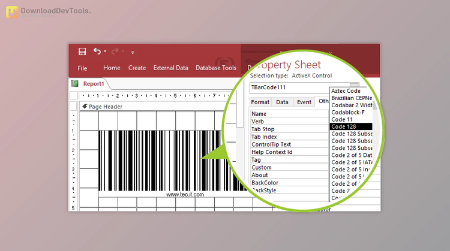450x251 pixels.
Task: Choose Code 11 from barcode list
Action: pos(351,119)
